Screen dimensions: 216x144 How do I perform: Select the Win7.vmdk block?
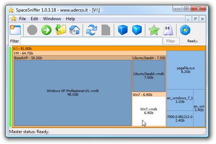[149, 111]
